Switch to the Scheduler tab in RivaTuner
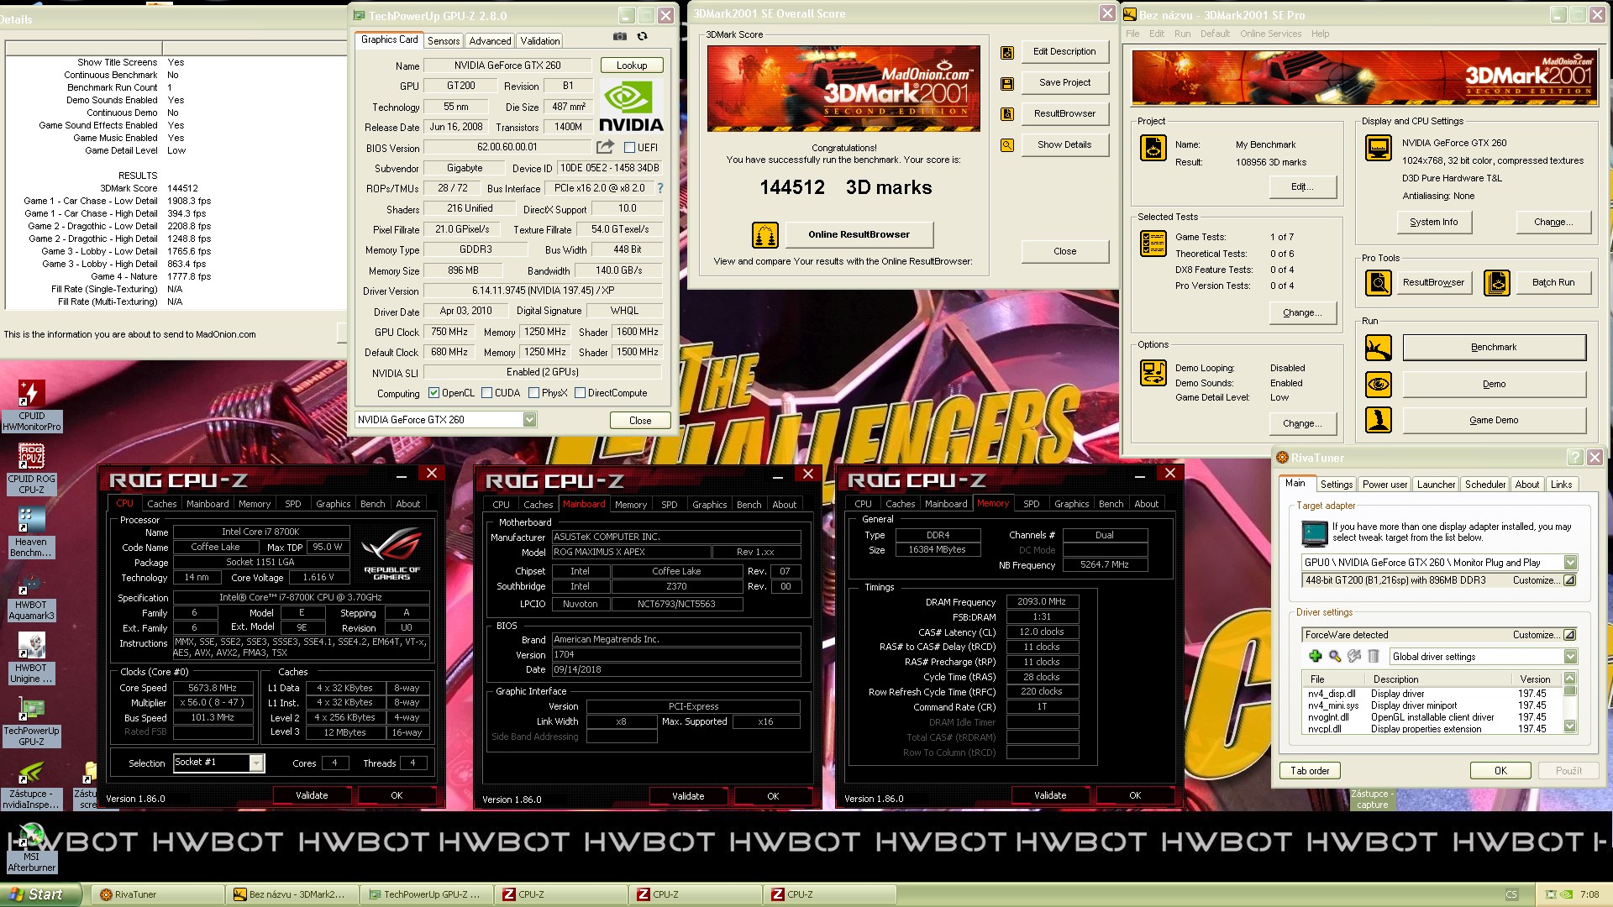 pos(1485,485)
